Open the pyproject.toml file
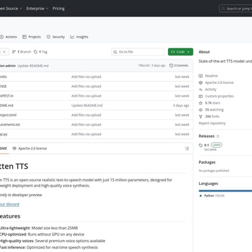This screenshot has width=252, height=252. (8, 115)
